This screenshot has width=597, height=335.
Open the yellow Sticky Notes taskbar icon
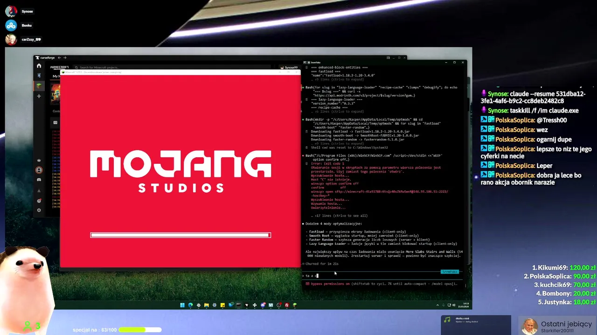pos(222,305)
